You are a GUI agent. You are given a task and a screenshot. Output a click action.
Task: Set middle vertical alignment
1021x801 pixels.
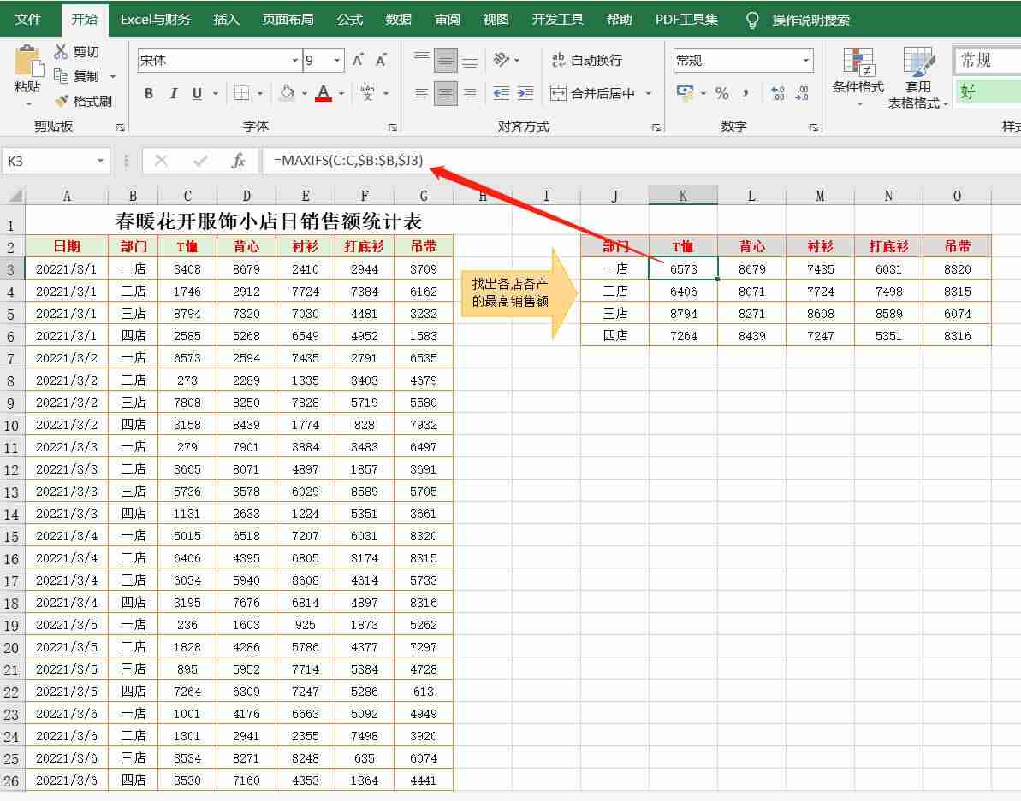(446, 61)
